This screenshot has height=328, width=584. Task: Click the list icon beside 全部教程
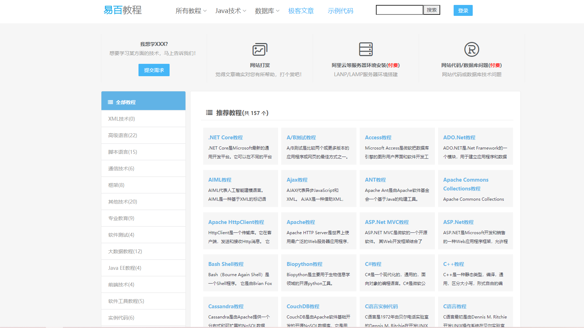111,102
